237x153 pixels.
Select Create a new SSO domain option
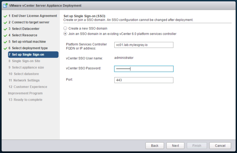(x=65, y=28)
